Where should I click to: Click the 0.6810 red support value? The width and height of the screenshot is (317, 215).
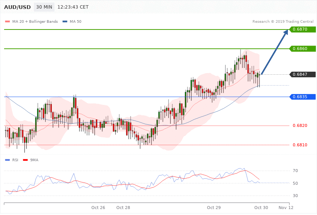pyautogui.click(x=300, y=145)
